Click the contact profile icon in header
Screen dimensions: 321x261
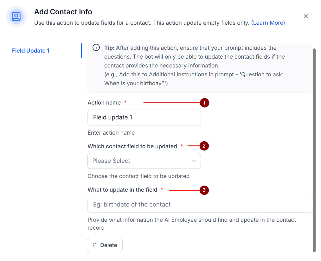[16, 16]
